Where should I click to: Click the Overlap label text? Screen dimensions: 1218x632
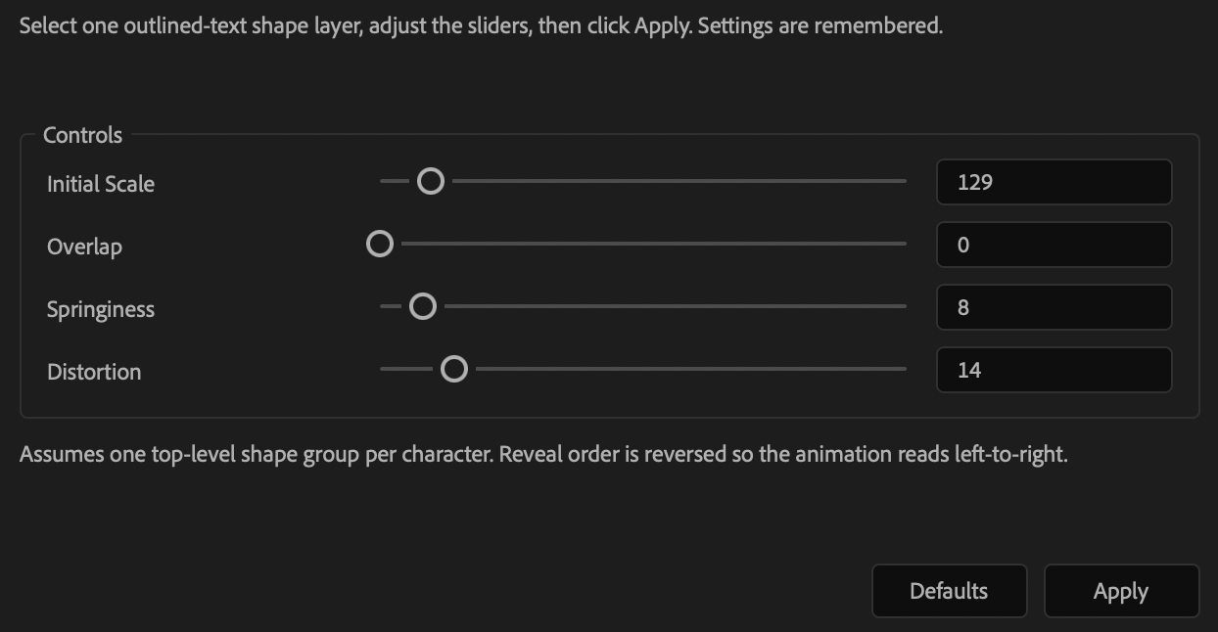click(x=84, y=247)
